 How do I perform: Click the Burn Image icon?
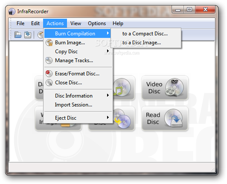click(49, 43)
